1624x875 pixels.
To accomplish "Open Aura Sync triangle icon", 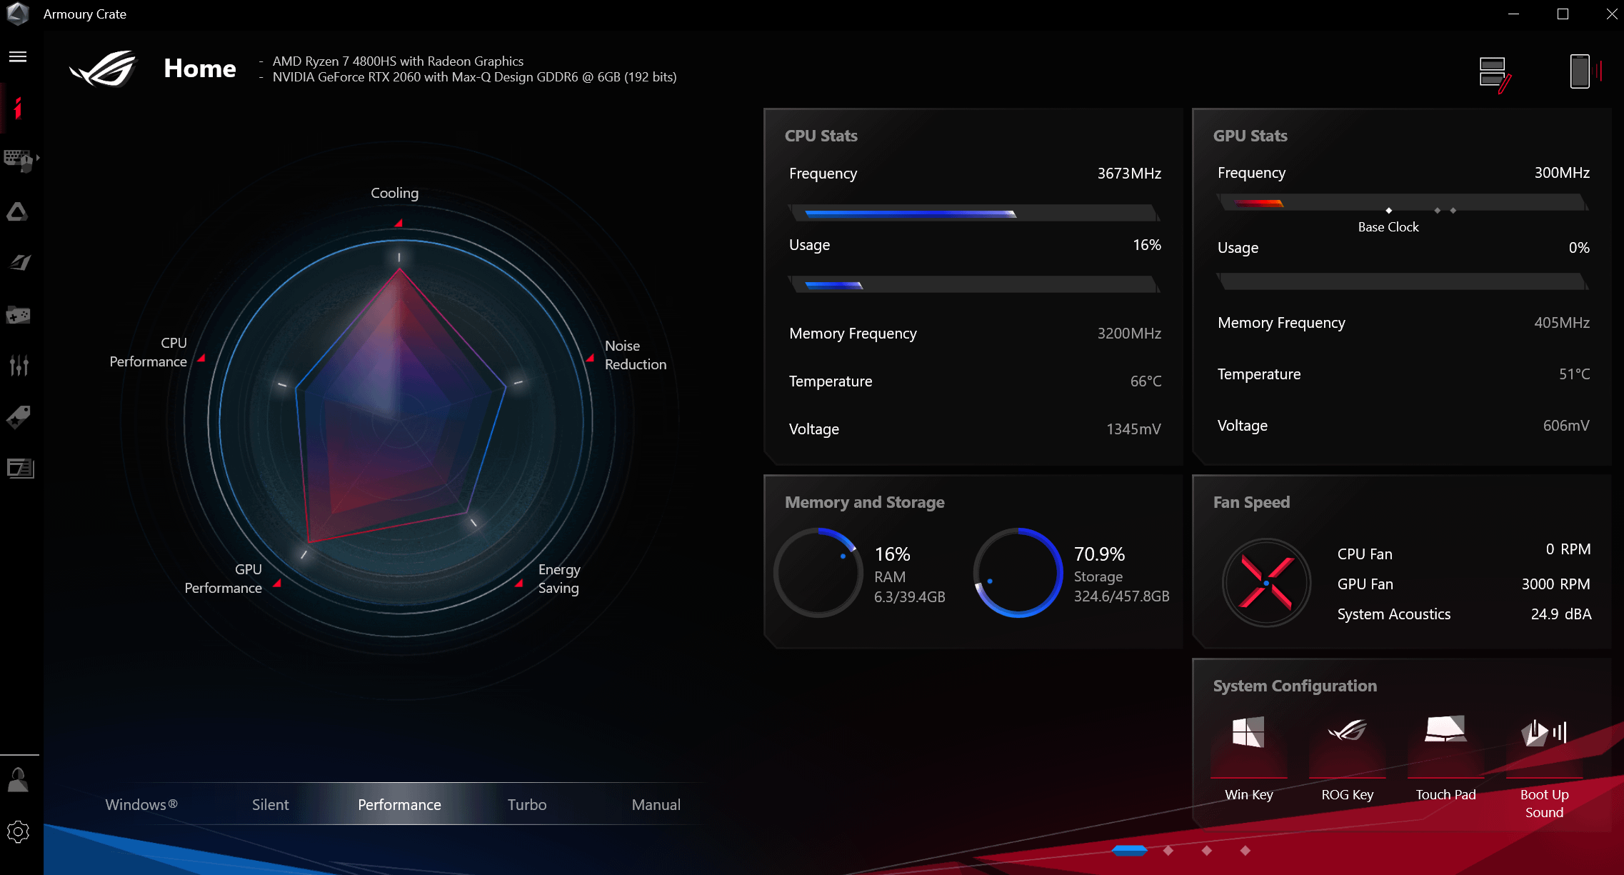I will tap(17, 211).
